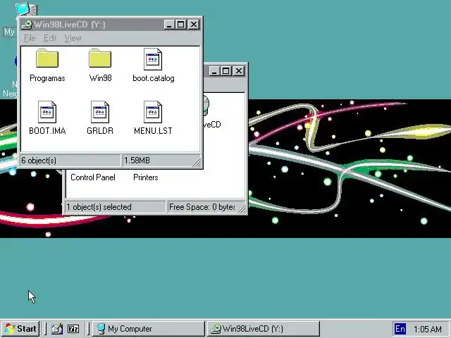Screen dimensions: 451x338
Task: Maximize the Win98LiveCD (Y:) window
Action: [180, 25]
